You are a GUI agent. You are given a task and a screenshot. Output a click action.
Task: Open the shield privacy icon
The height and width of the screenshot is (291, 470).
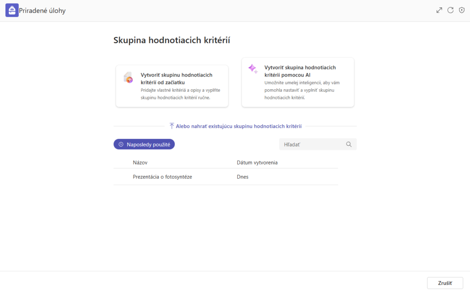(x=462, y=10)
